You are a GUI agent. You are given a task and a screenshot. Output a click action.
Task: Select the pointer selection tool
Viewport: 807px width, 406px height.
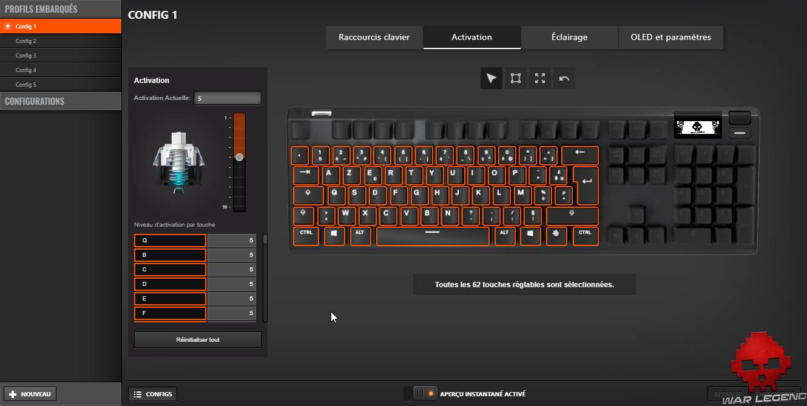coord(491,78)
